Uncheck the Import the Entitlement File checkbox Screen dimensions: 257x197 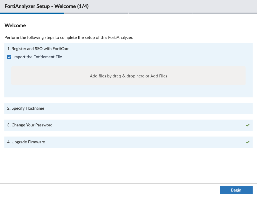(x=9, y=57)
